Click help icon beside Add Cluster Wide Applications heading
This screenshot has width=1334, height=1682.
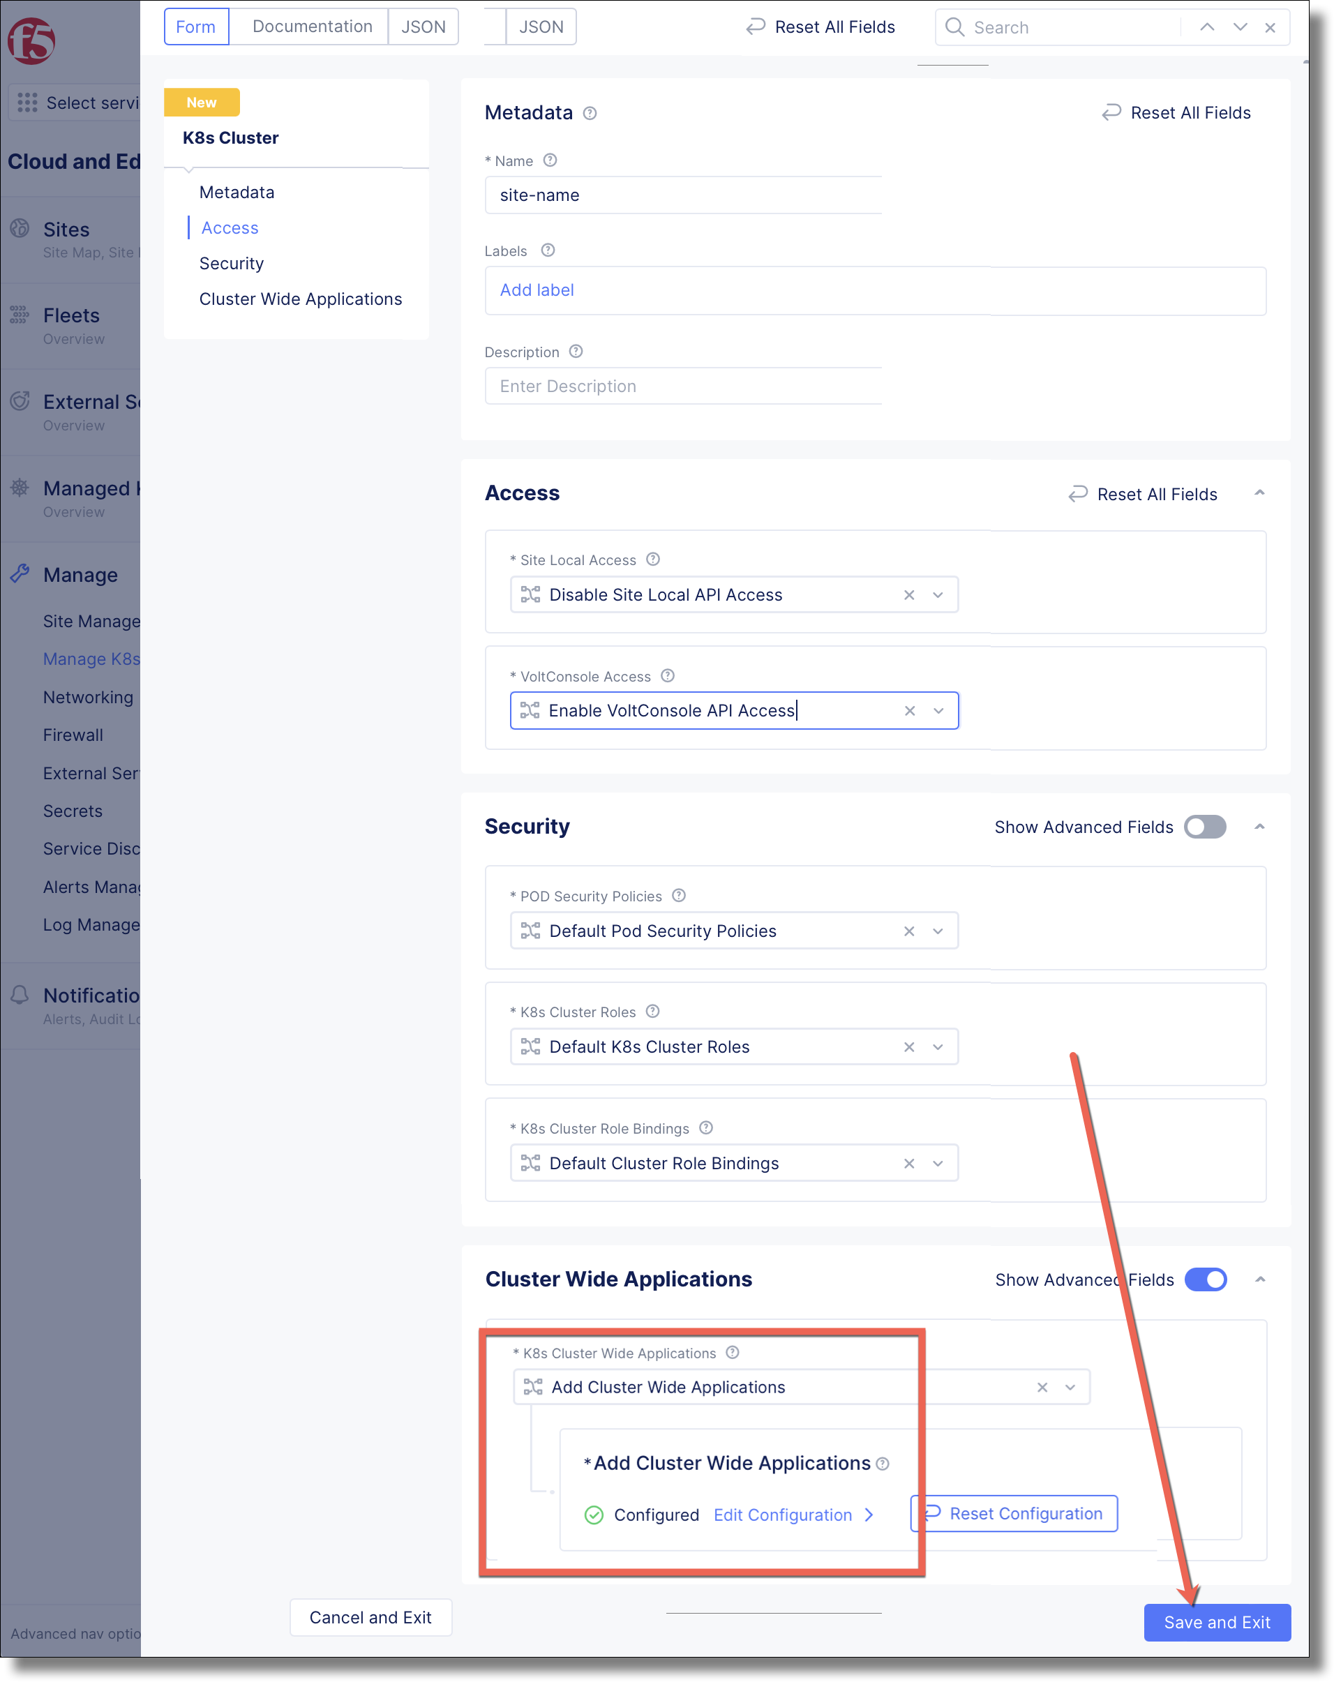pyautogui.click(x=883, y=1464)
